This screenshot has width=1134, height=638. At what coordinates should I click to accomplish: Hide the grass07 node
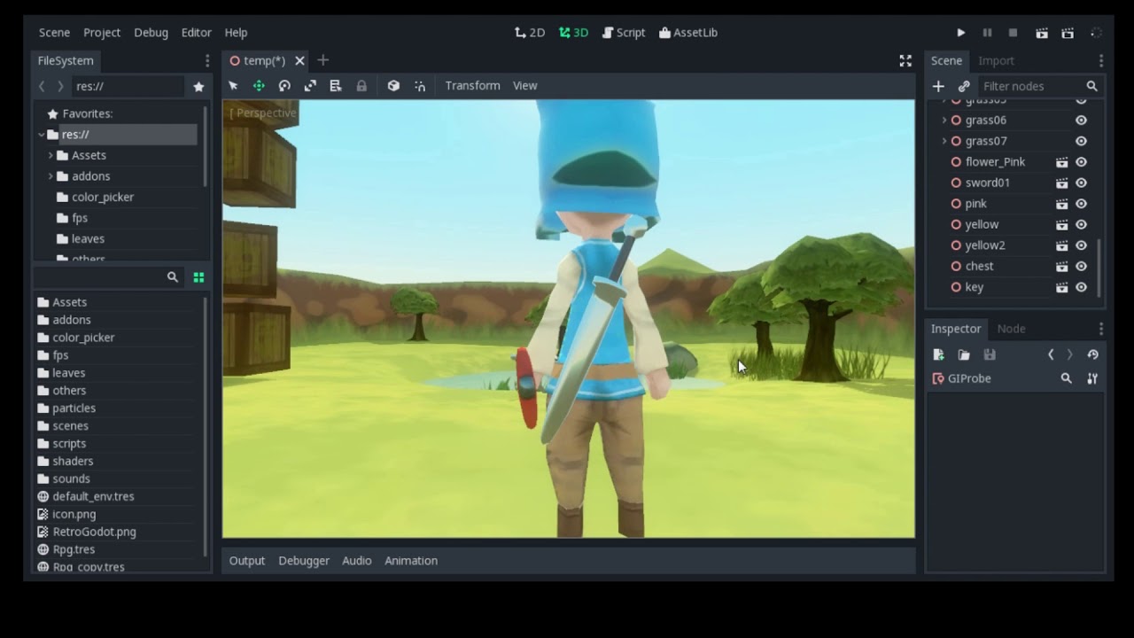point(1081,141)
